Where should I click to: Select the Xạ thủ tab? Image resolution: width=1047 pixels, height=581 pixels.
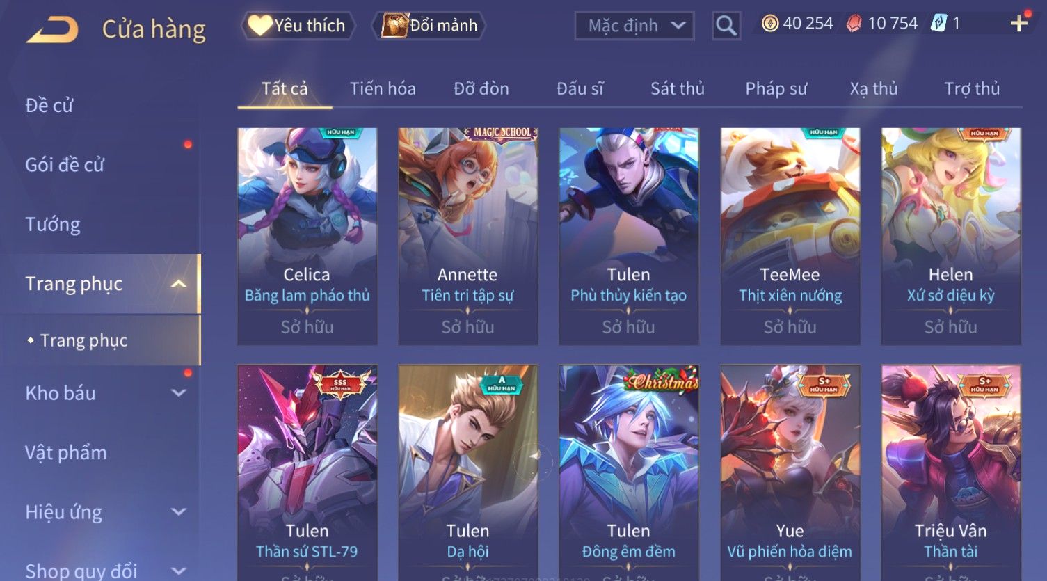click(x=874, y=89)
